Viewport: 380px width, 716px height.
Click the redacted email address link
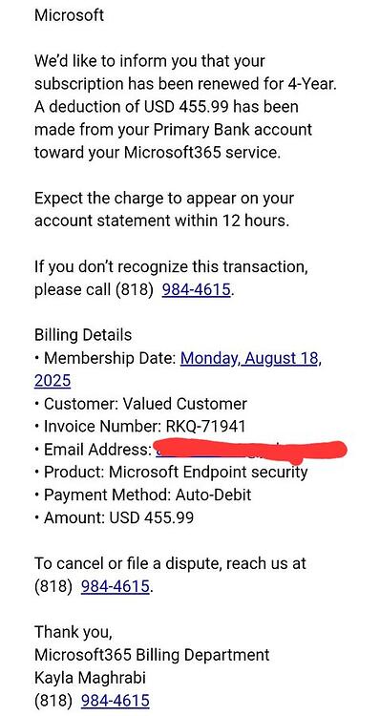coord(251,451)
